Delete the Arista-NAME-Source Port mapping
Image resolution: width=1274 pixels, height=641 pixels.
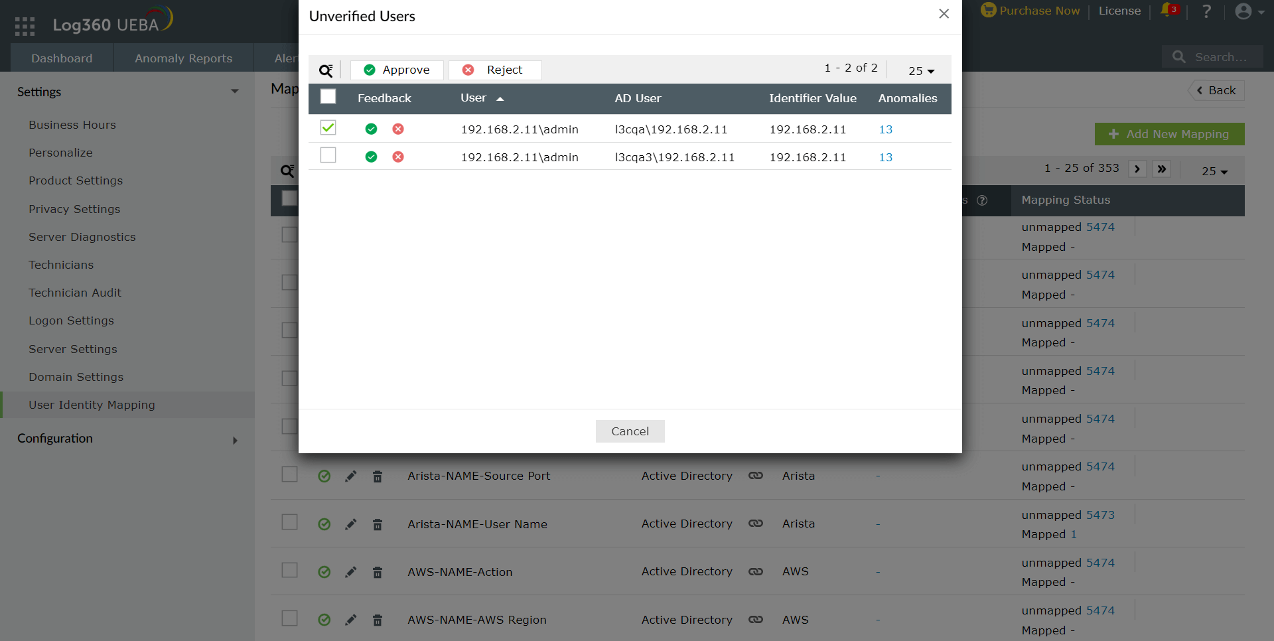point(378,476)
